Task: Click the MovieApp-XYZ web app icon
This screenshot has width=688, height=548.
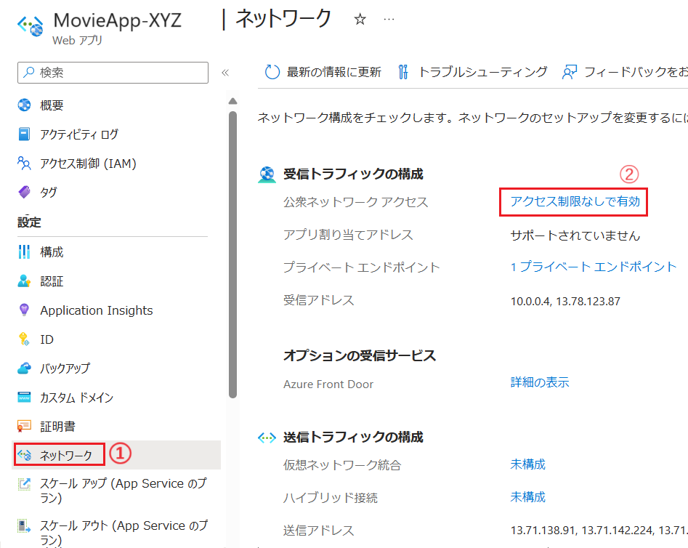Action: coord(31,26)
